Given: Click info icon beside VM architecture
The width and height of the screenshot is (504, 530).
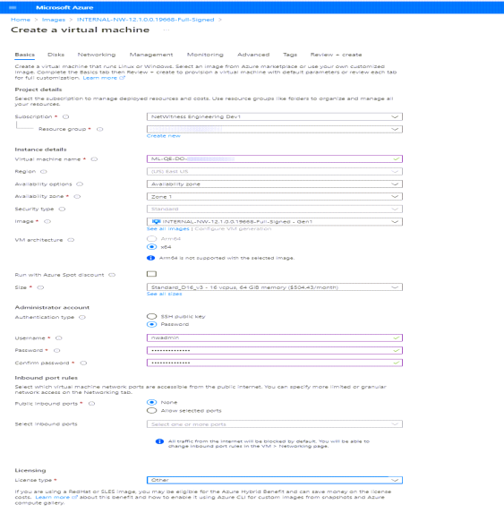Looking at the screenshot, I should (x=71, y=240).
